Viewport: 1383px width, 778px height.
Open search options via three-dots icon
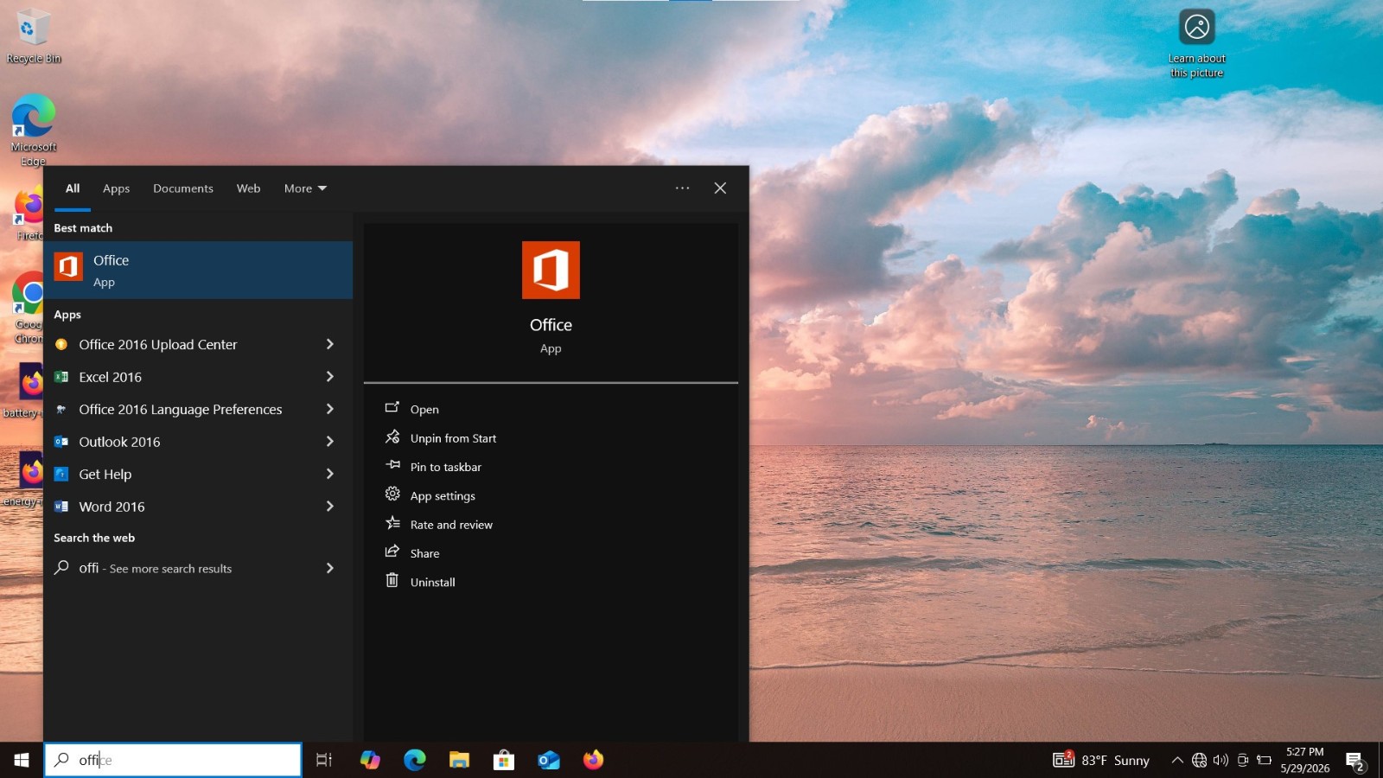682,188
